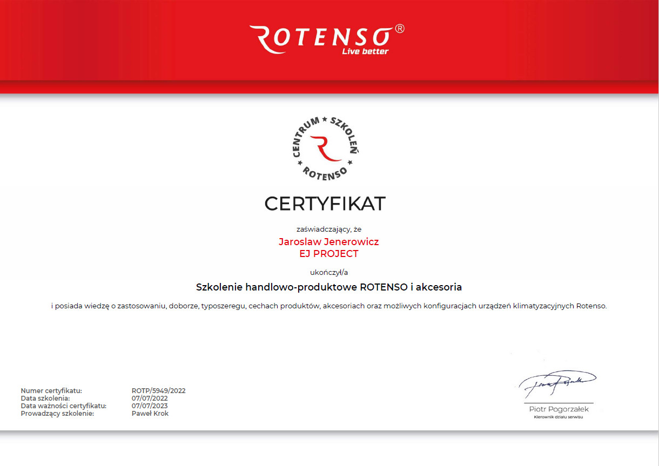The width and height of the screenshot is (659, 466).
Task: Click the trainer name 'Paweł Krok'
Action: pyautogui.click(x=150, y=413)
